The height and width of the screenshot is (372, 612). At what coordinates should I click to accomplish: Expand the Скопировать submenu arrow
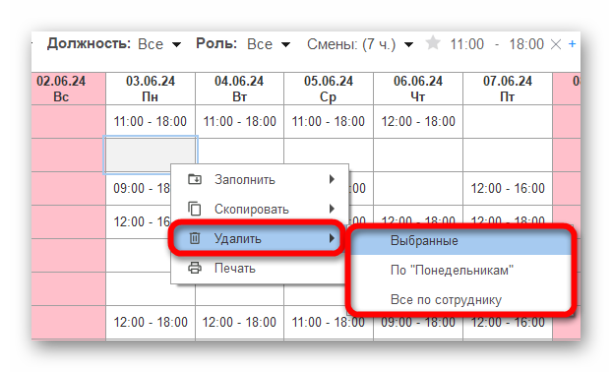point(332,209)
